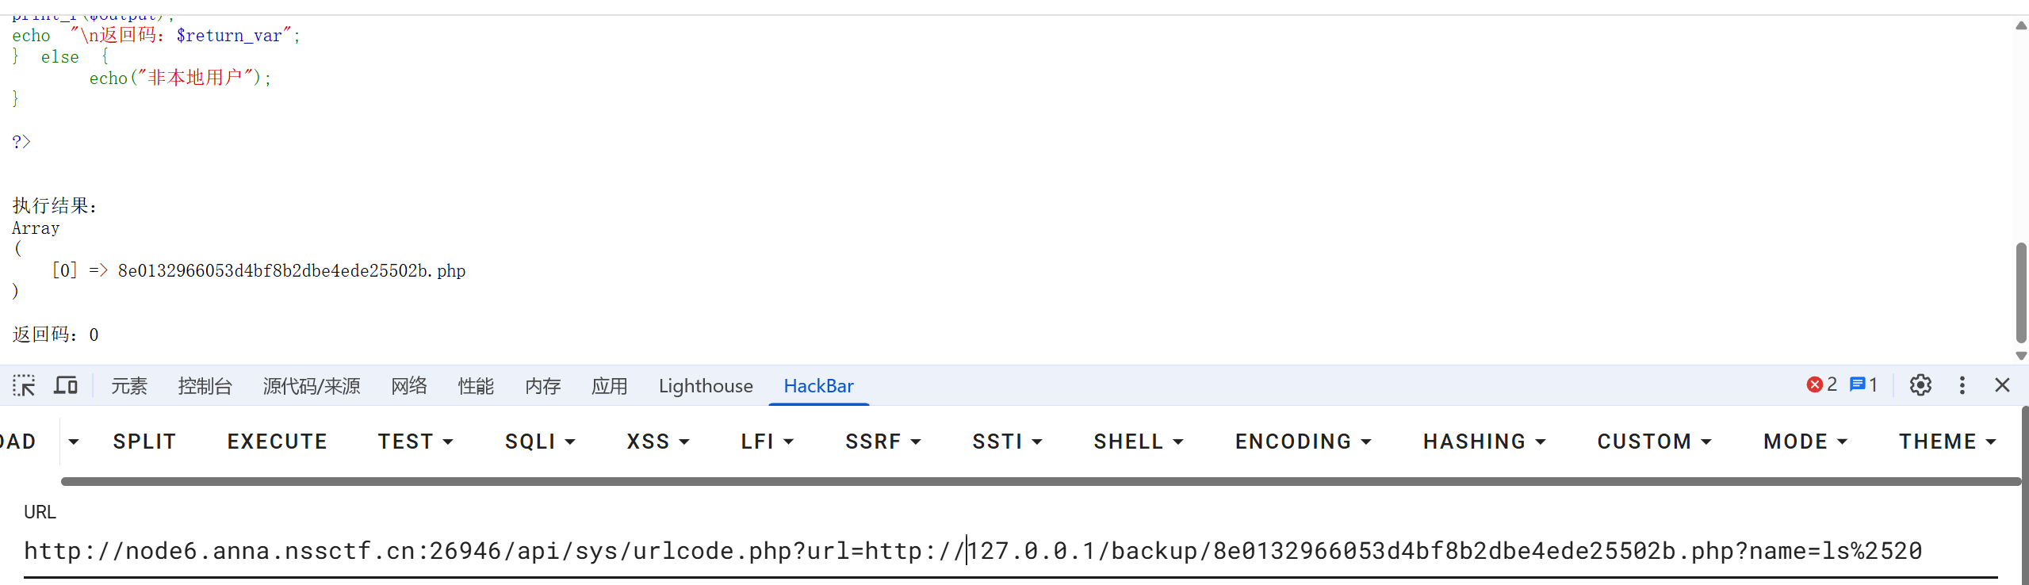The image size is (2029, 585).
Task: Open the DevTools three-dot menu
Action: (x=1962, y=385)
